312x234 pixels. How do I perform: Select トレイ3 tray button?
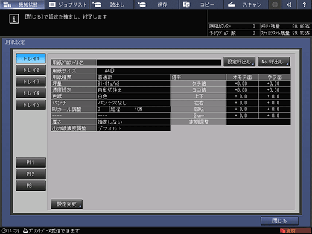pyautogui.click(x=31, y=81)
